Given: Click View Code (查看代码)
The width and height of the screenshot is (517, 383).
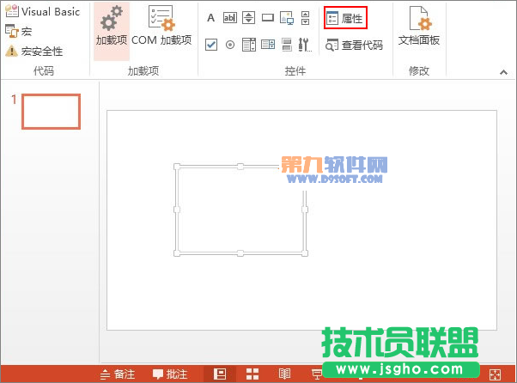Looking at the screenshot, I should (x=354, y=46).
